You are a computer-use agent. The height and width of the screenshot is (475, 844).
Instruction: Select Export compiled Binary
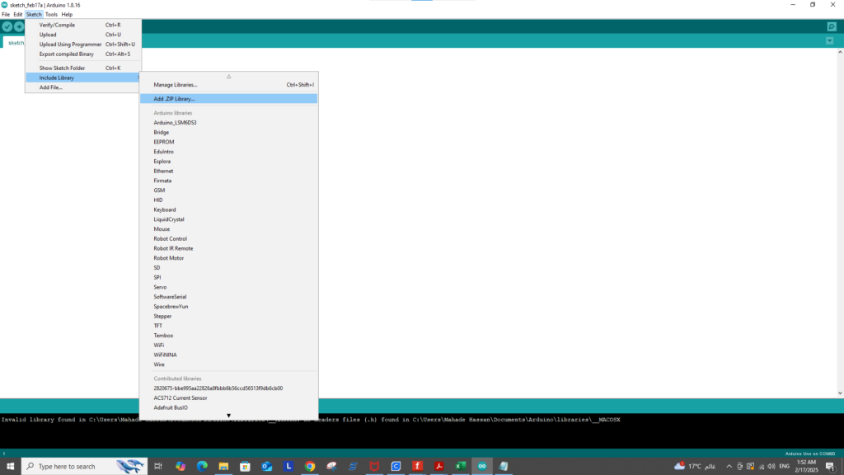point(83,54)
